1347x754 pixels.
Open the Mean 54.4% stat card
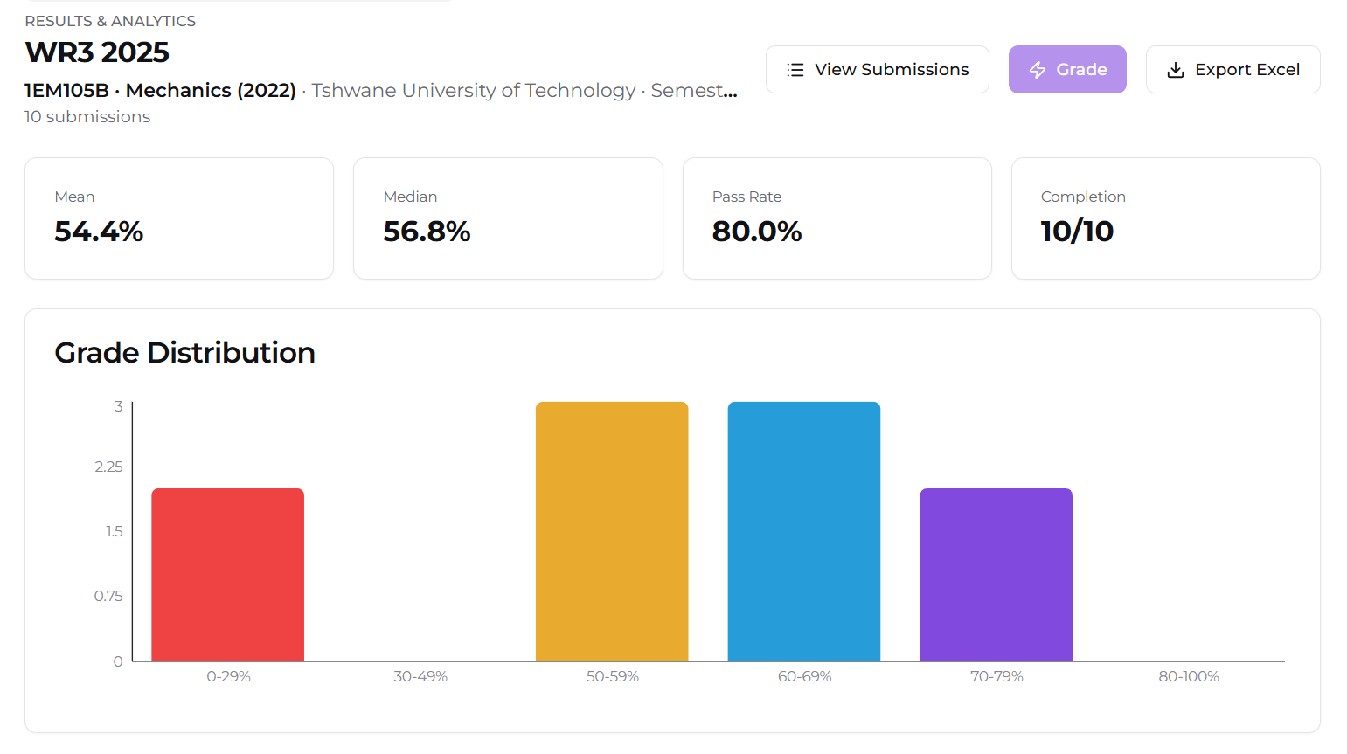pyautogui.click(x=179, y=218)
